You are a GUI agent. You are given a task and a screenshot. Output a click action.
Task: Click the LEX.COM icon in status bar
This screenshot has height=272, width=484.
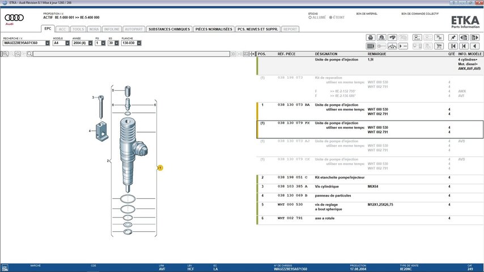(5, 267)
